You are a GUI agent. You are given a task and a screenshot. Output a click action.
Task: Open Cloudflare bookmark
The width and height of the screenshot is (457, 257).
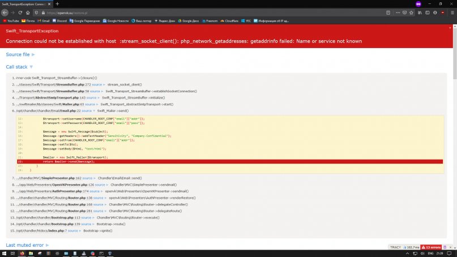point(229,21)
